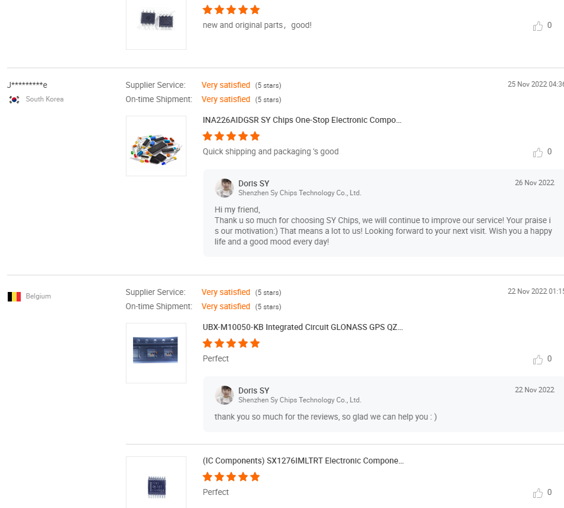
Task: View the INA226AIDGSR components thumbnail
Action: (156, 146)
